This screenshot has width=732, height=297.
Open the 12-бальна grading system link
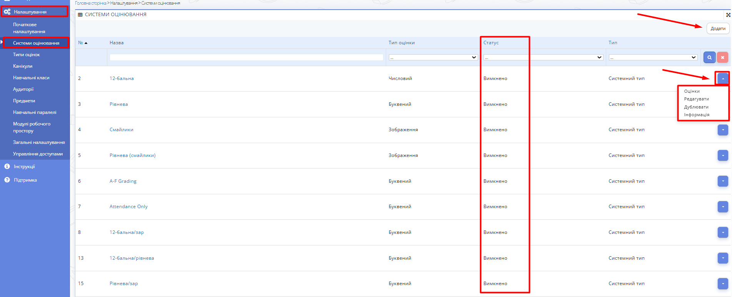pos(122,78)
